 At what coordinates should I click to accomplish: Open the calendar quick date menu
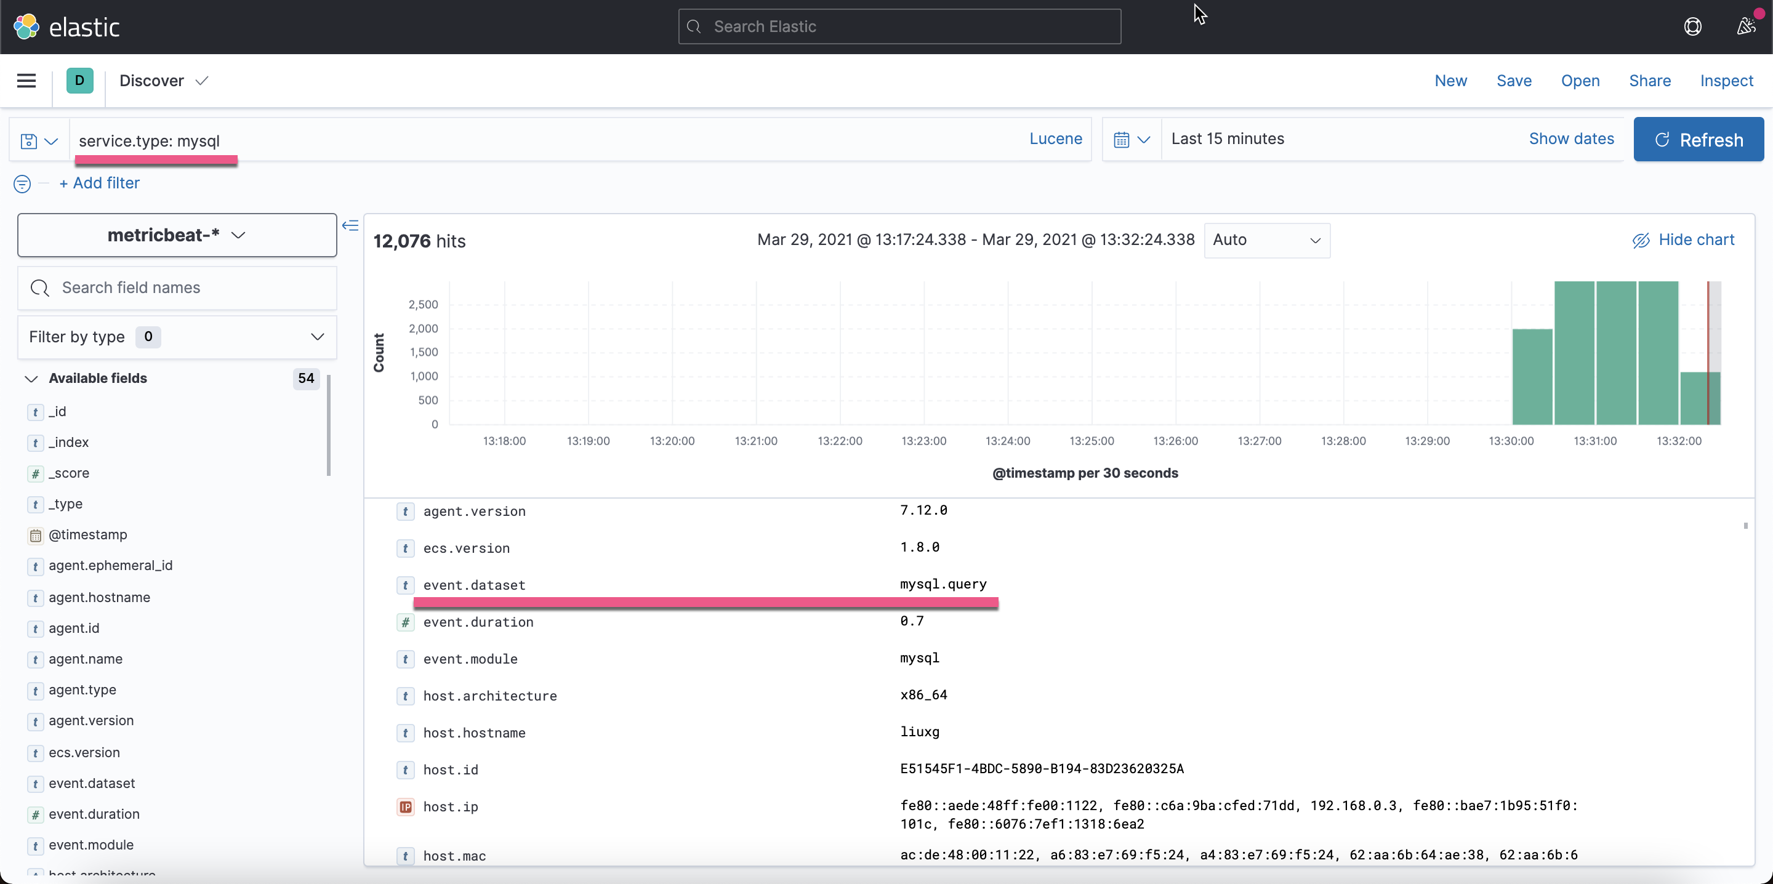pyautogui.click(x=1131, y=140)
